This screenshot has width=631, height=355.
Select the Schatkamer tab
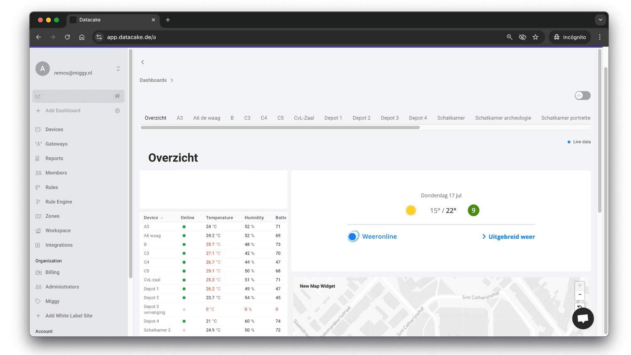coord(451,118)
